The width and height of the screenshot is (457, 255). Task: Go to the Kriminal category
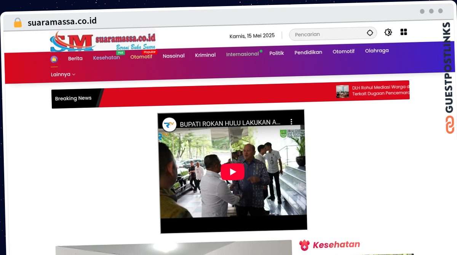coord(205,55)
